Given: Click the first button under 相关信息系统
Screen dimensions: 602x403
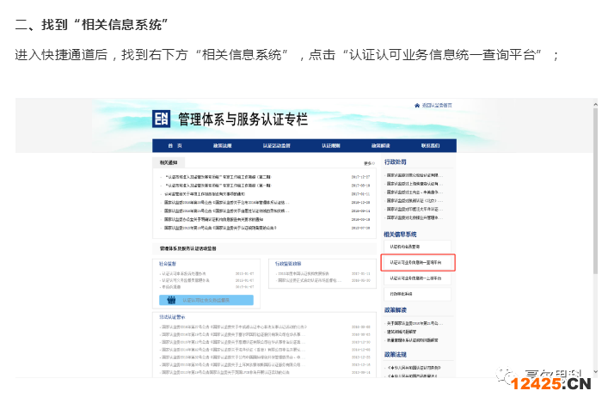Looking at the screenshot, I should tap(416, 247).
